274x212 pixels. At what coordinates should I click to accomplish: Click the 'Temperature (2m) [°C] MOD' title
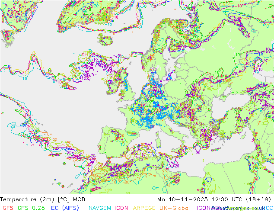tap(43, 199)
